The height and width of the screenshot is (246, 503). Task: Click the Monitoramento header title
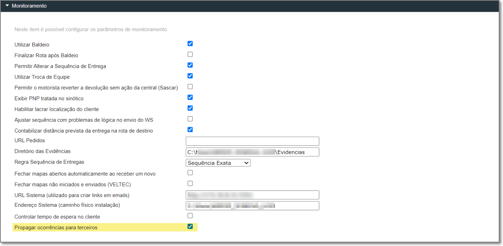coord(29,6)
